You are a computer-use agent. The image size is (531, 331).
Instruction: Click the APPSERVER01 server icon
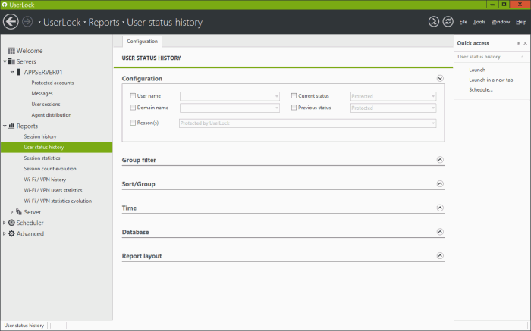coord(19,72)
